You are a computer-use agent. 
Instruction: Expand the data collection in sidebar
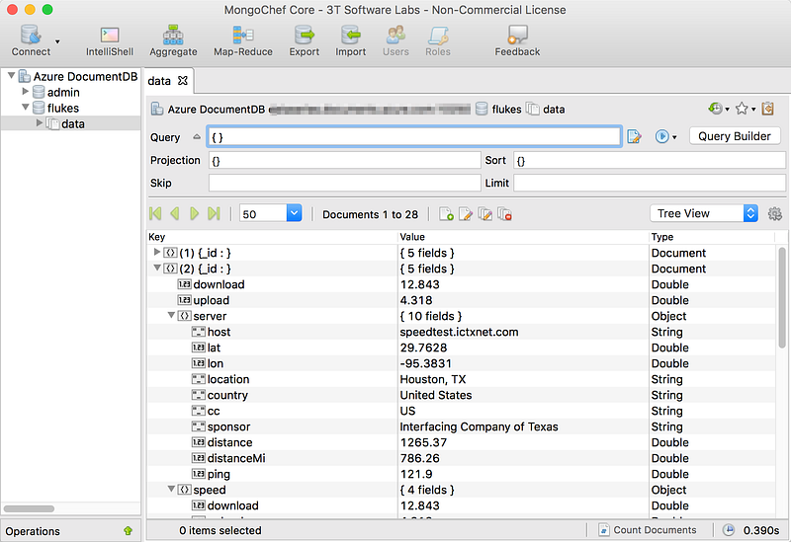[x=40, y=122]
